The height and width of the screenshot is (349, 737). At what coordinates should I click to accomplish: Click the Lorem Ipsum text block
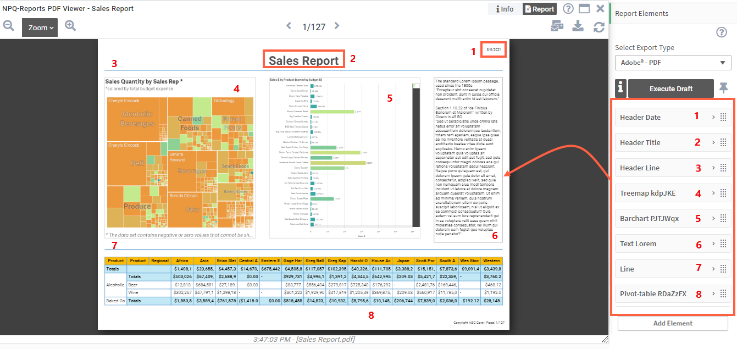tap(467, 159)
